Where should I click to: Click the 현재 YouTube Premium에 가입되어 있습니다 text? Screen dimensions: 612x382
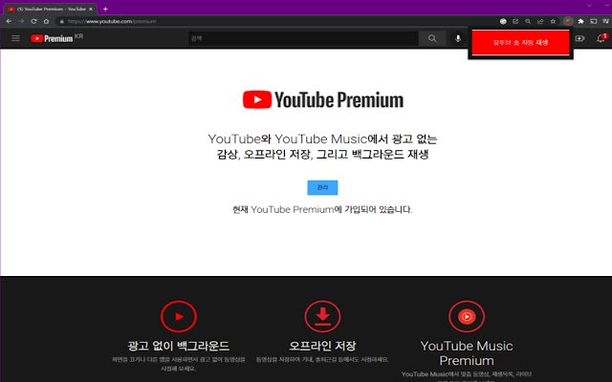coord(322,210)
